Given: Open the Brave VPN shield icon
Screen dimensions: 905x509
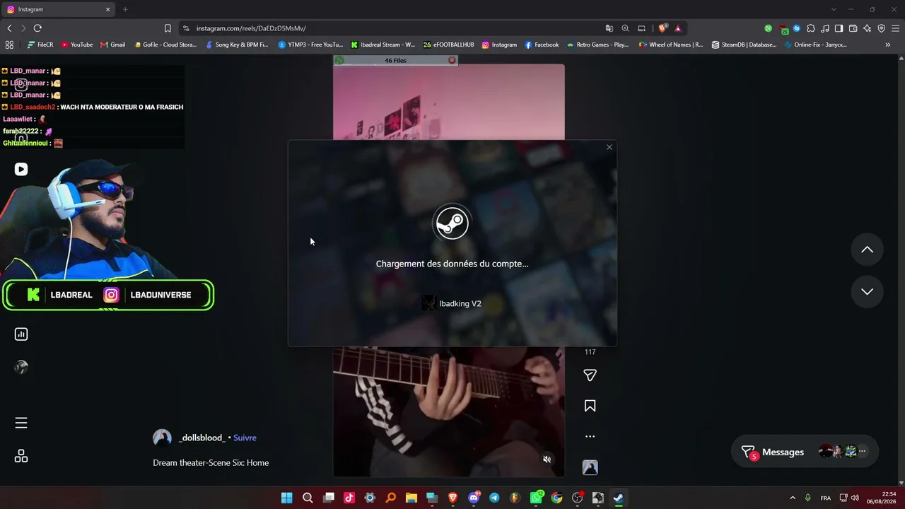Looking at the screenshot, I should coord(881,28).
